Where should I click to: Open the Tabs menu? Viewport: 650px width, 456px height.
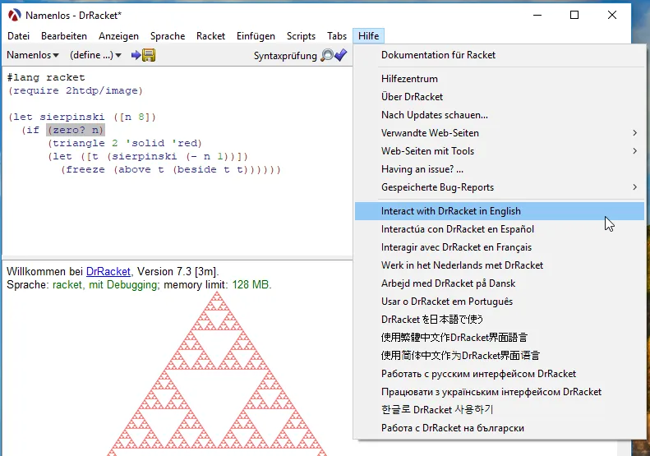(337, 36)
